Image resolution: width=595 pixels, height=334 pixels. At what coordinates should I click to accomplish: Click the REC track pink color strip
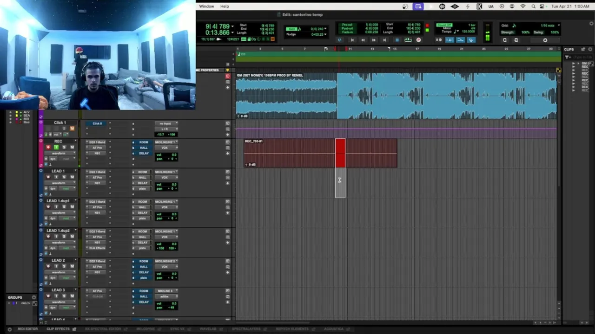tap(41, 153)
